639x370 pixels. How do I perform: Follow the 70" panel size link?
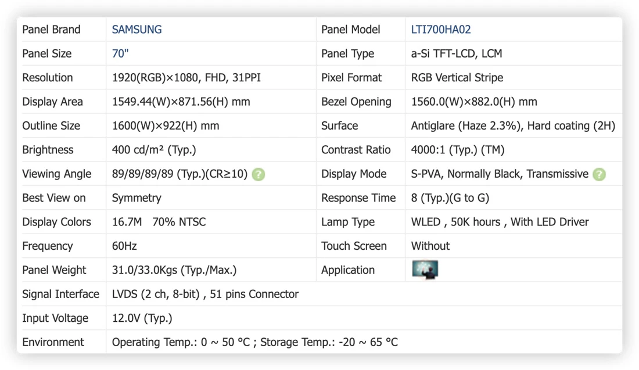tap(120, 53)
